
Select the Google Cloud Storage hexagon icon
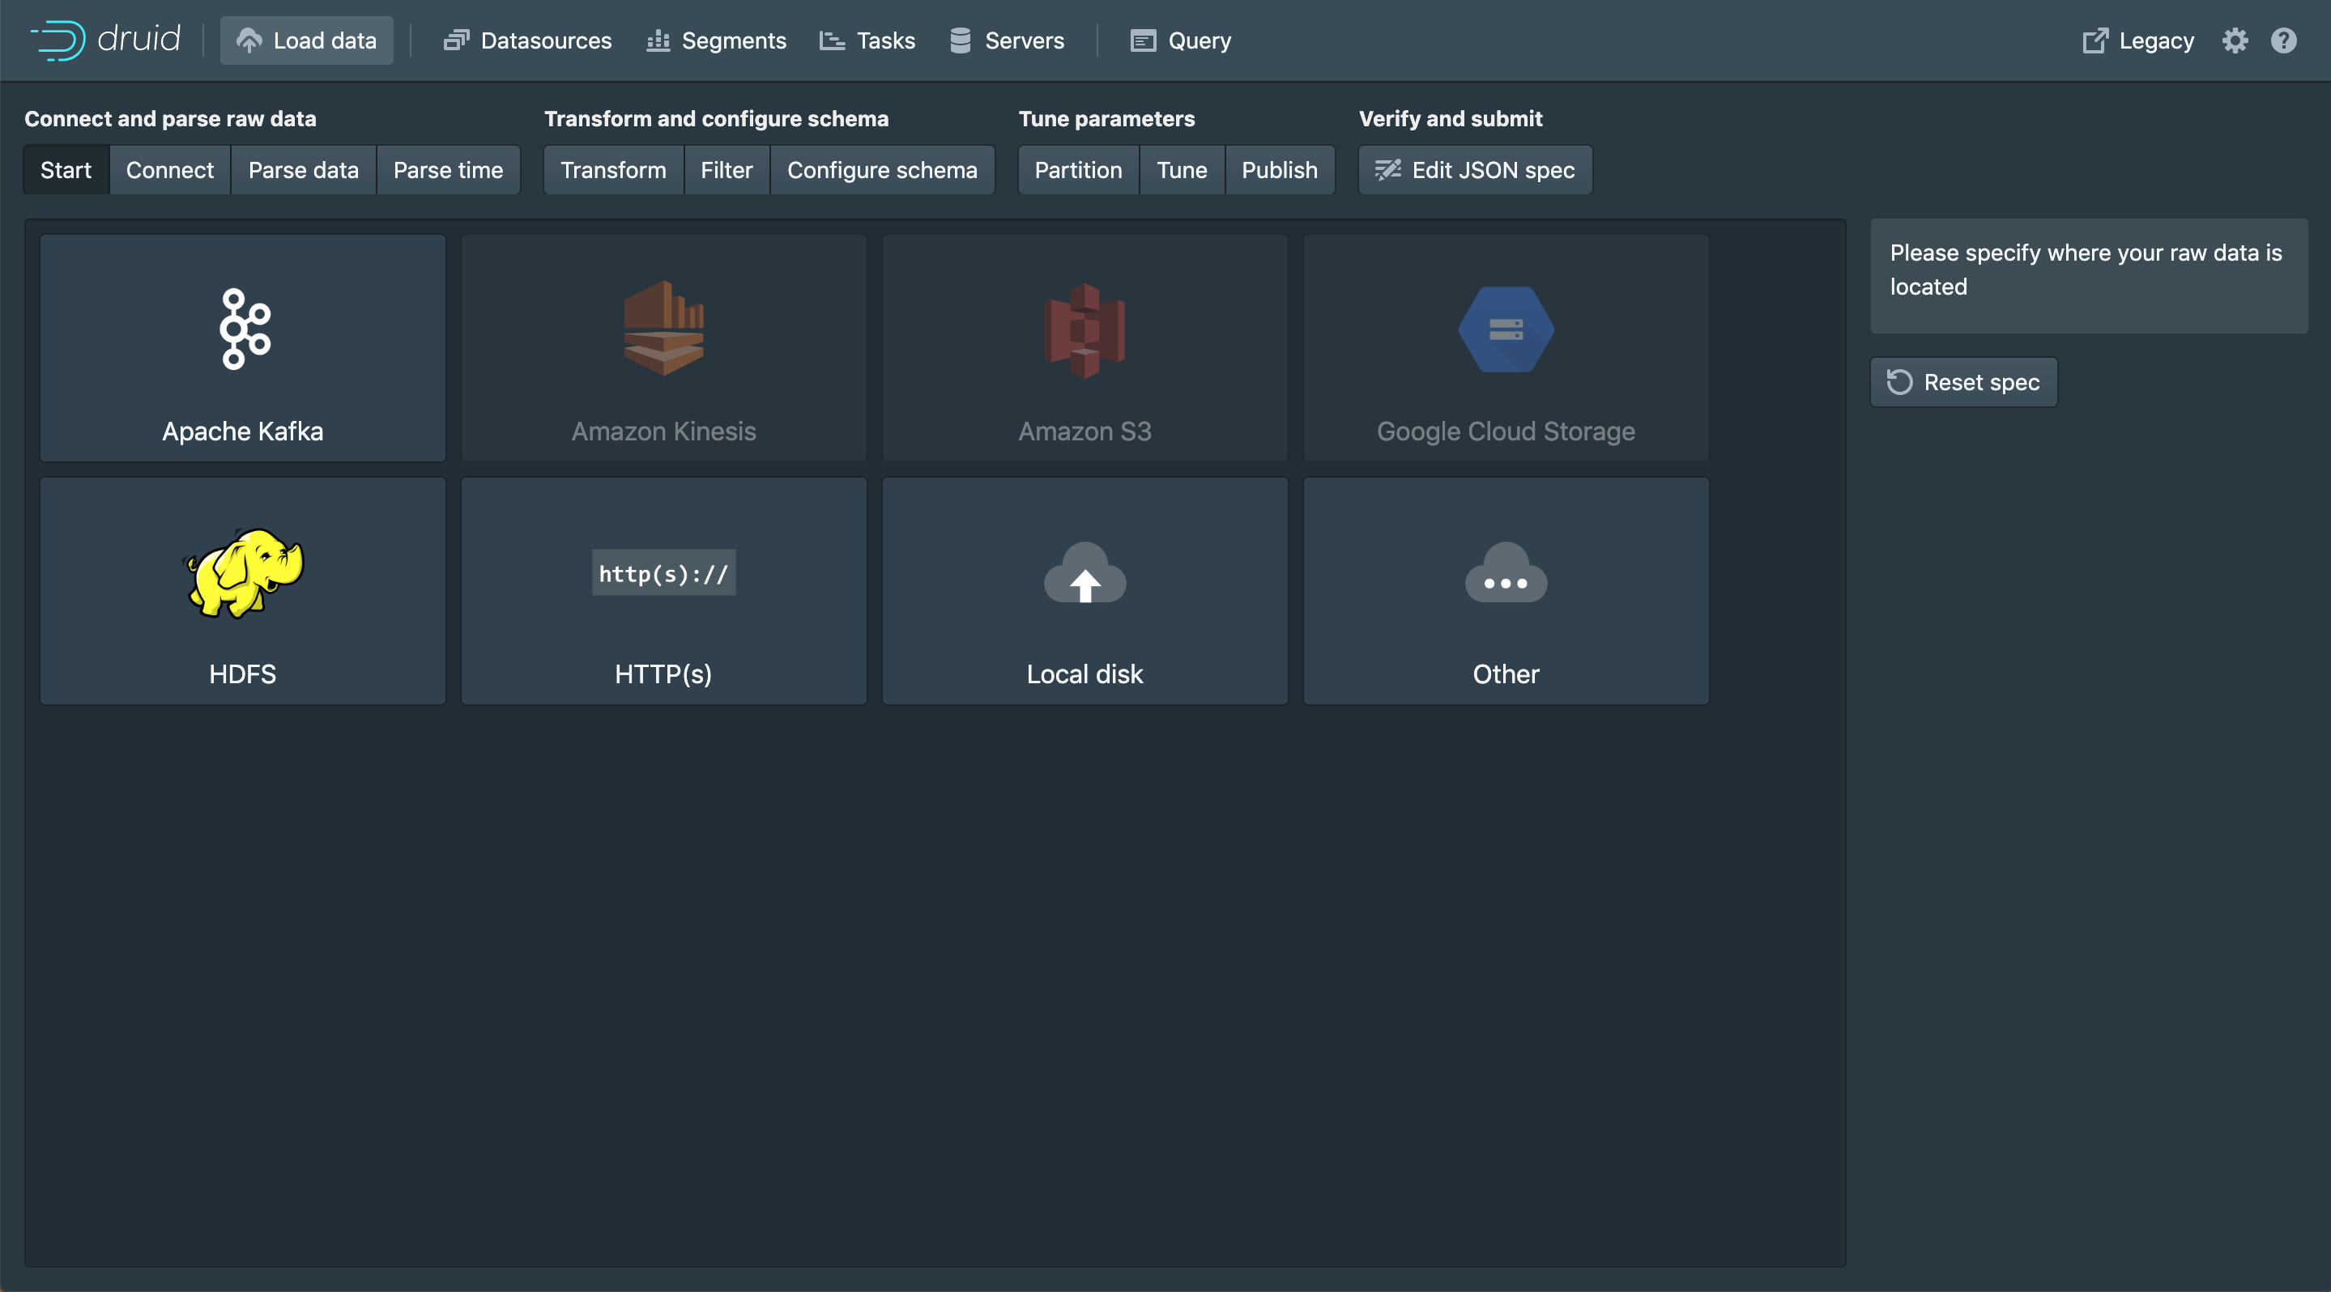[1505, 330]
